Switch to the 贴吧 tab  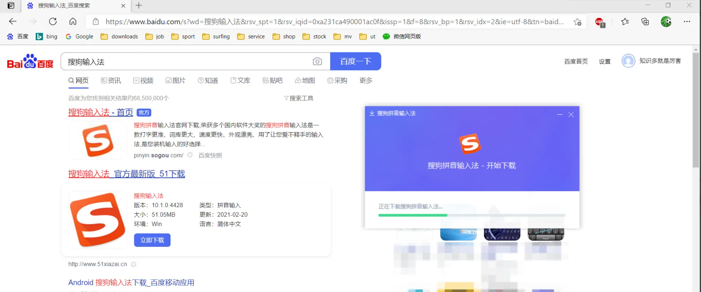(272, 80)
